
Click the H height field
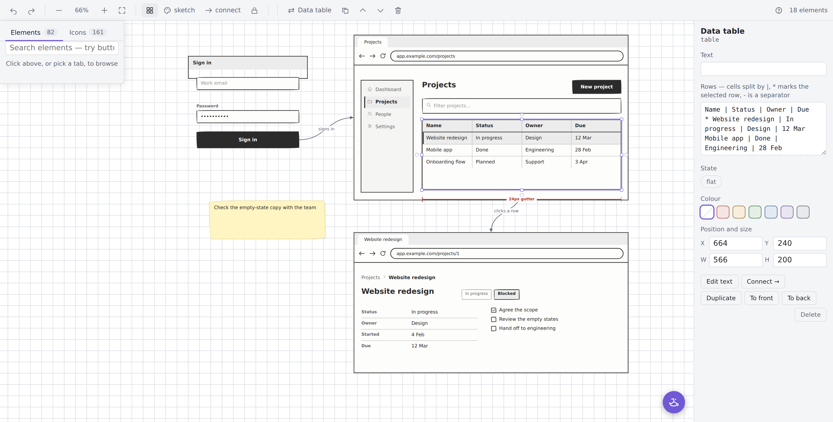coord(799,260)
